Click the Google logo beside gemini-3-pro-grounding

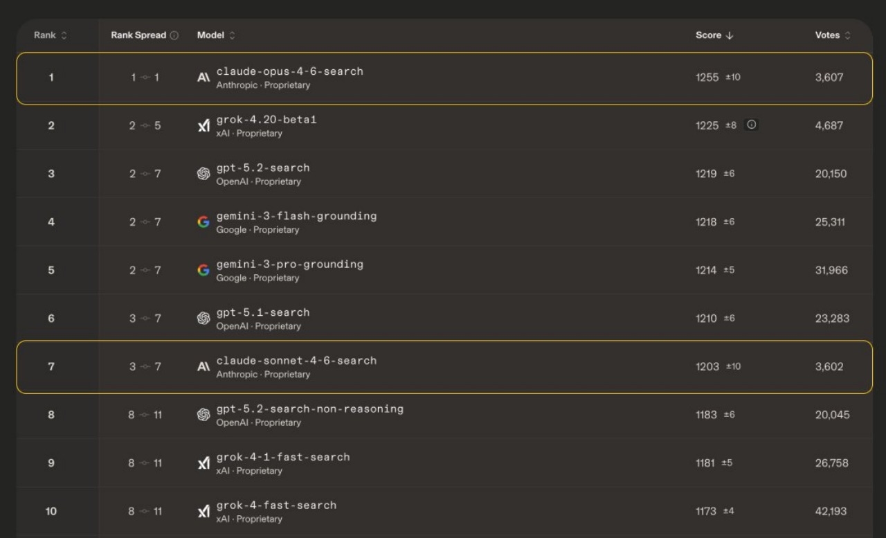(x=204, y=270)
